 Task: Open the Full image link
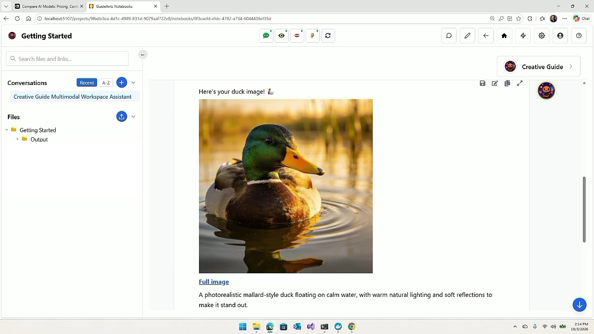tap(214, 282)
